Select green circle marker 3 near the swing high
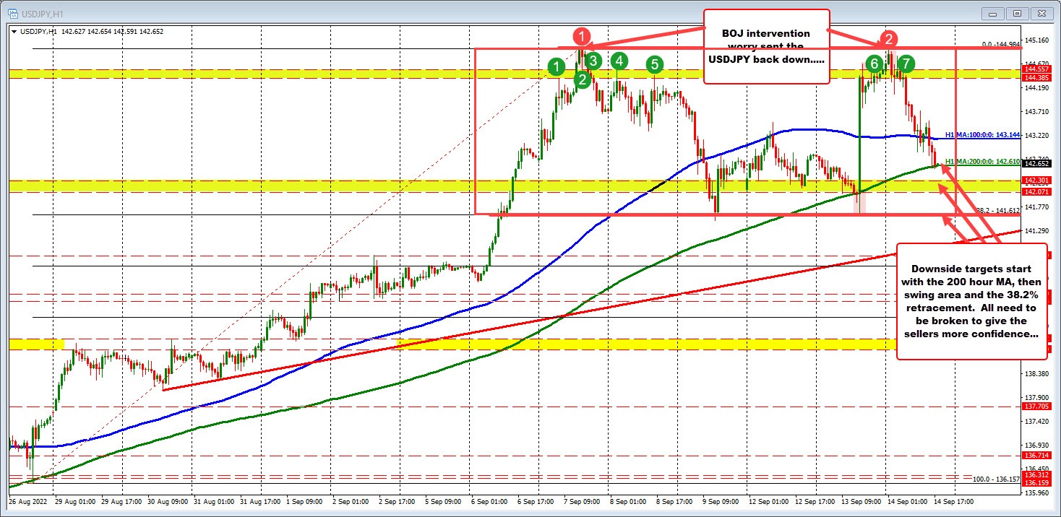The image size is (1061, 517). tap(593, 62)
